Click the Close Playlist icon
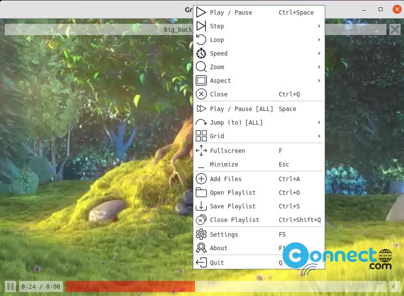 tap(201, 220)
